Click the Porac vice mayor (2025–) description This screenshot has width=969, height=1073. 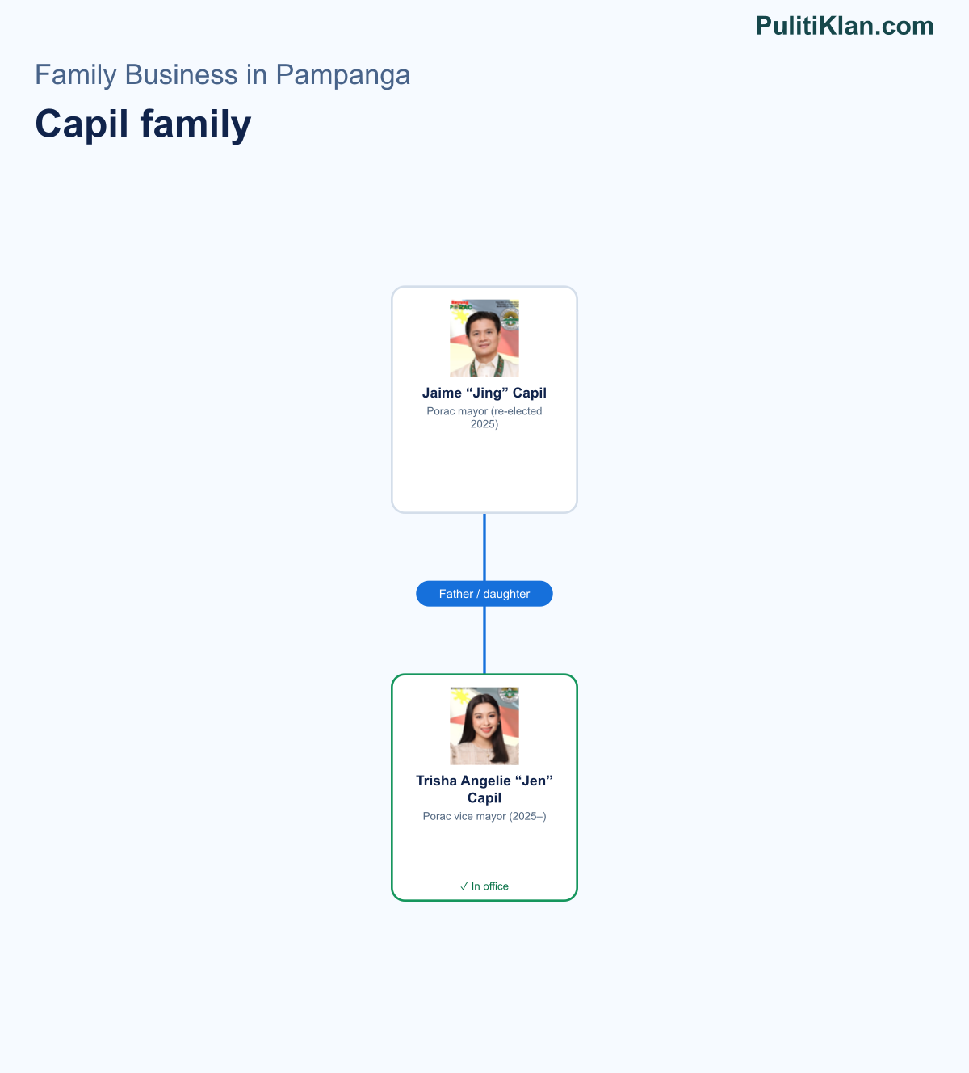(484, 816)
